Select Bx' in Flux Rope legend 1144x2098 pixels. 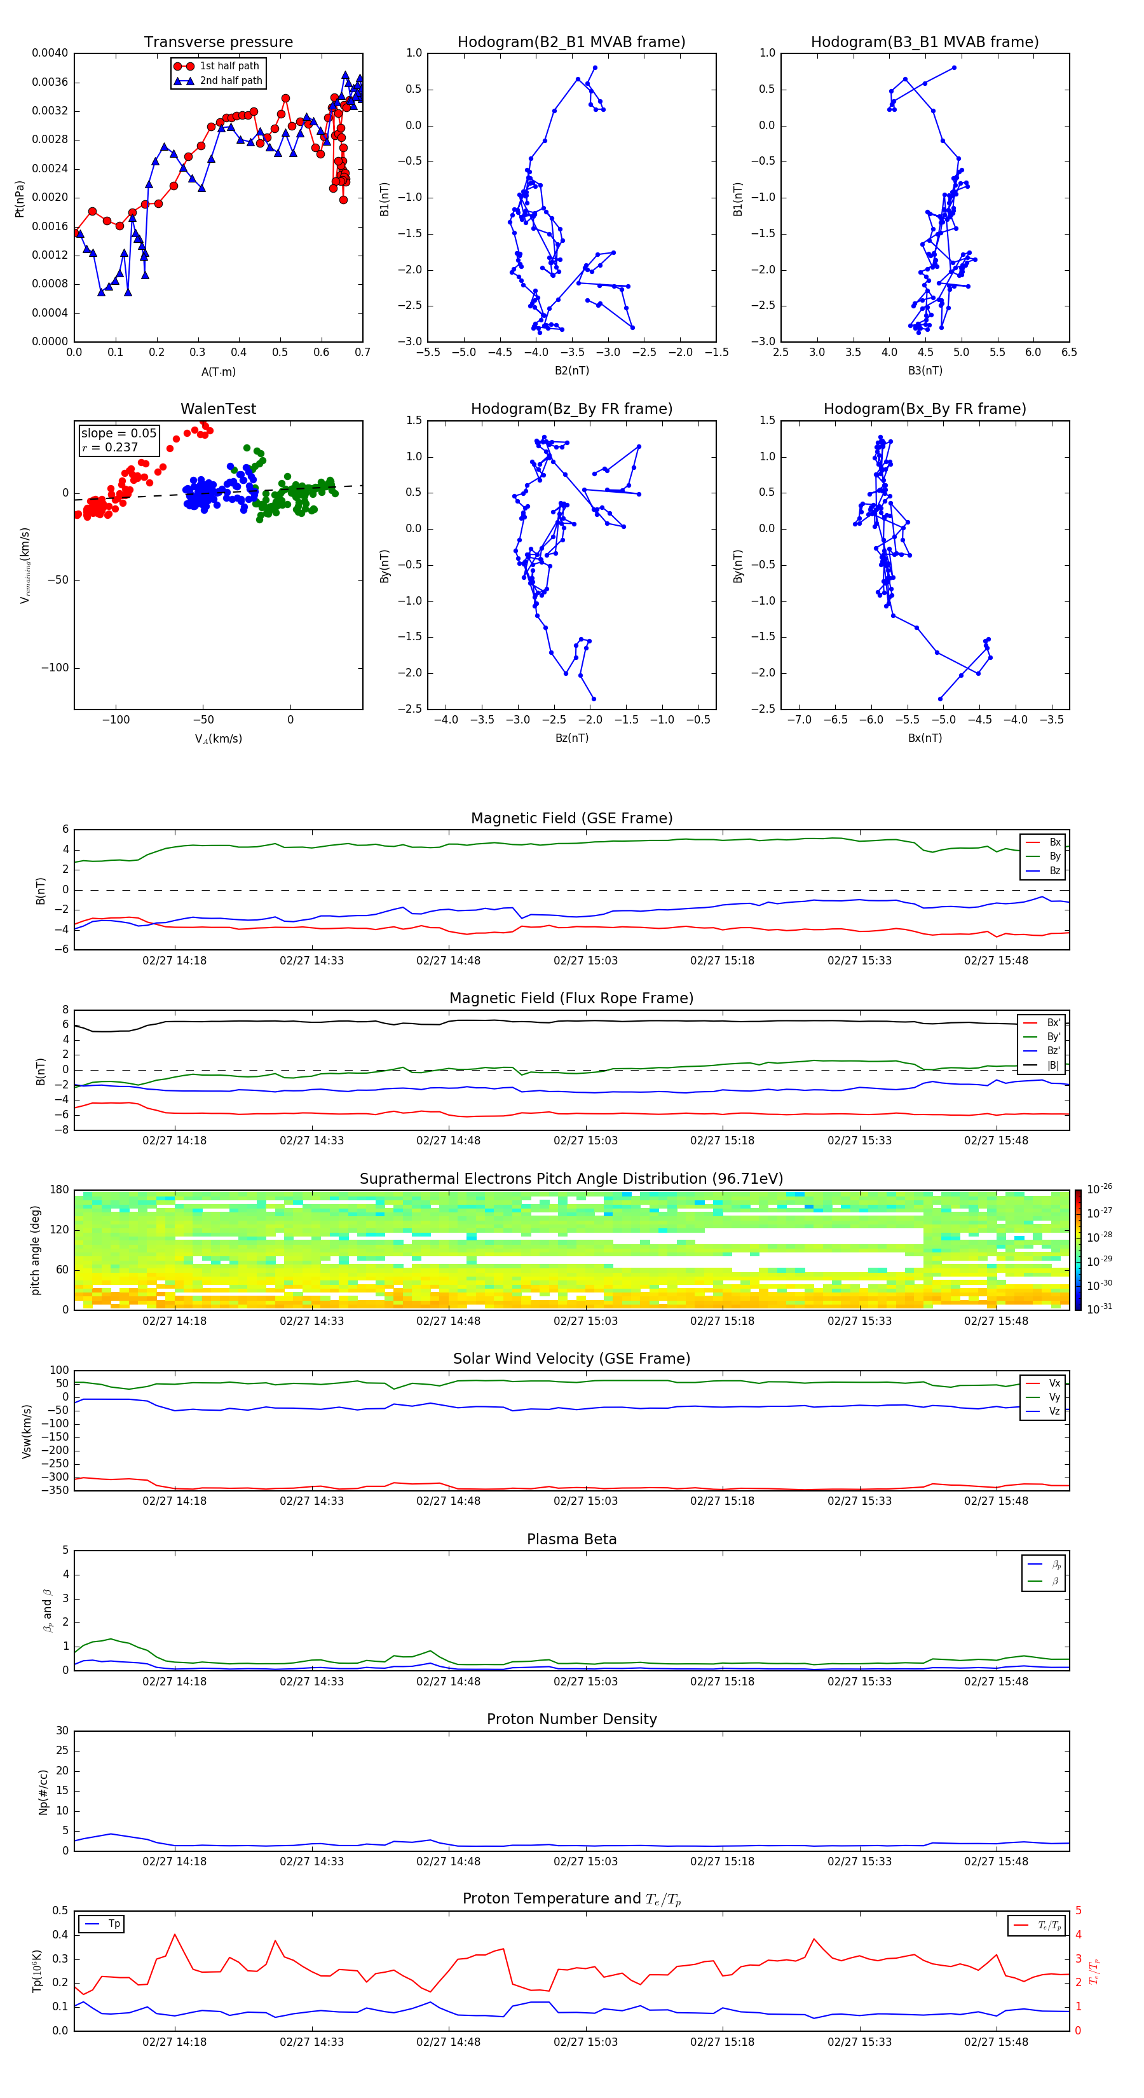(x=1042, y=1023)
